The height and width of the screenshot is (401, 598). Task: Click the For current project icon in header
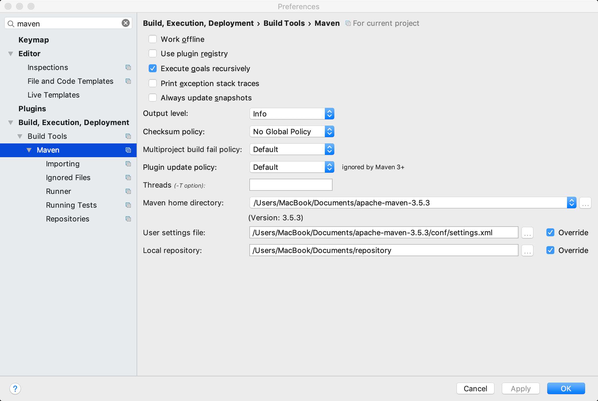[348, 23]
